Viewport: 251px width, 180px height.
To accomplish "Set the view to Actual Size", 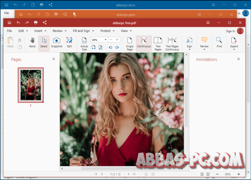I will [84, 44].
